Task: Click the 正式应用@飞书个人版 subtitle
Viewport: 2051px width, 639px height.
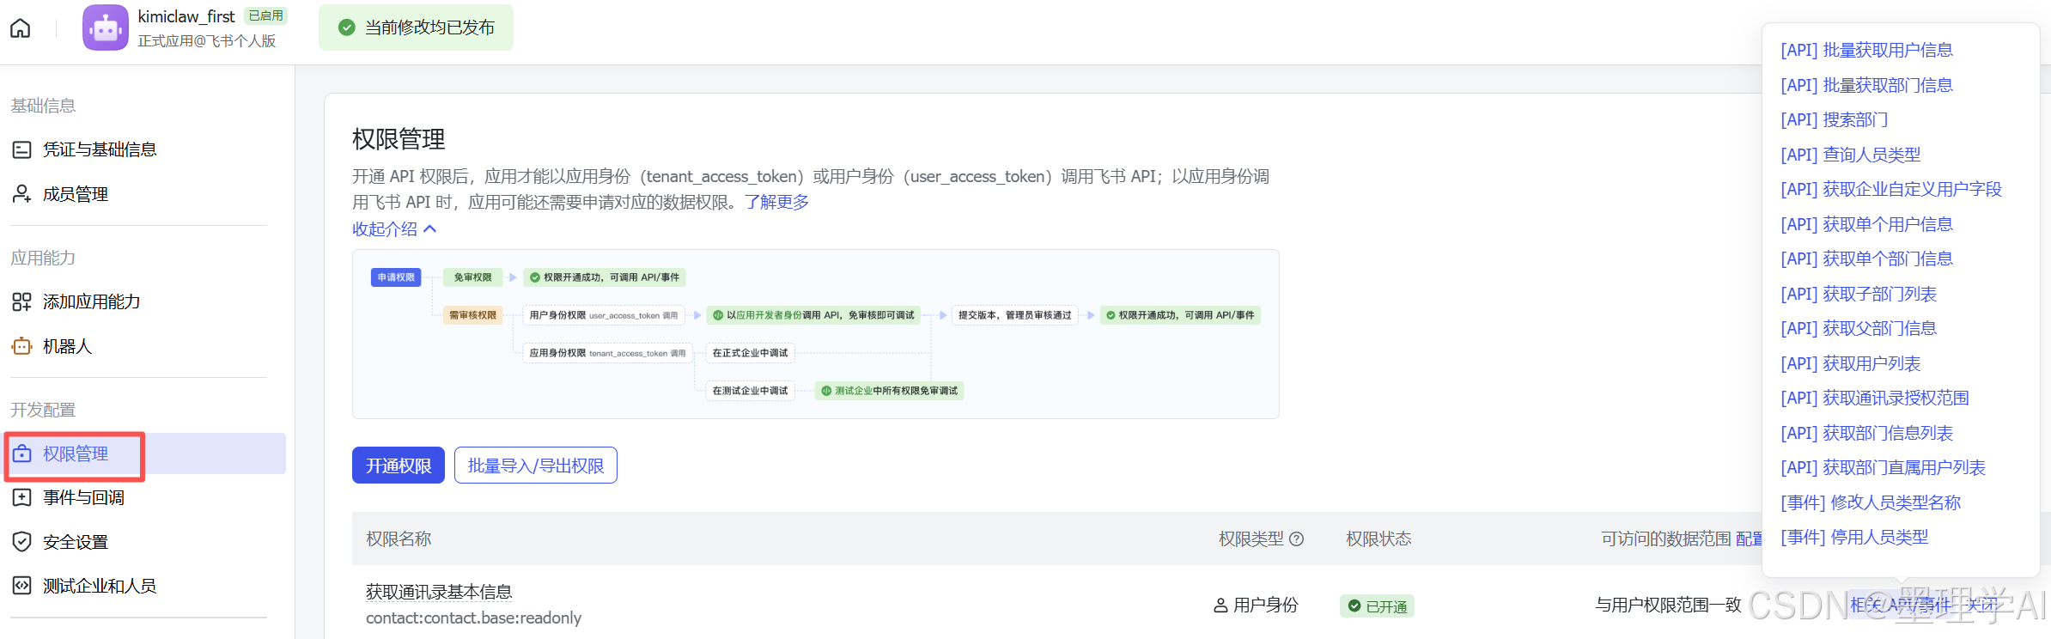Action: click(207, 40)
